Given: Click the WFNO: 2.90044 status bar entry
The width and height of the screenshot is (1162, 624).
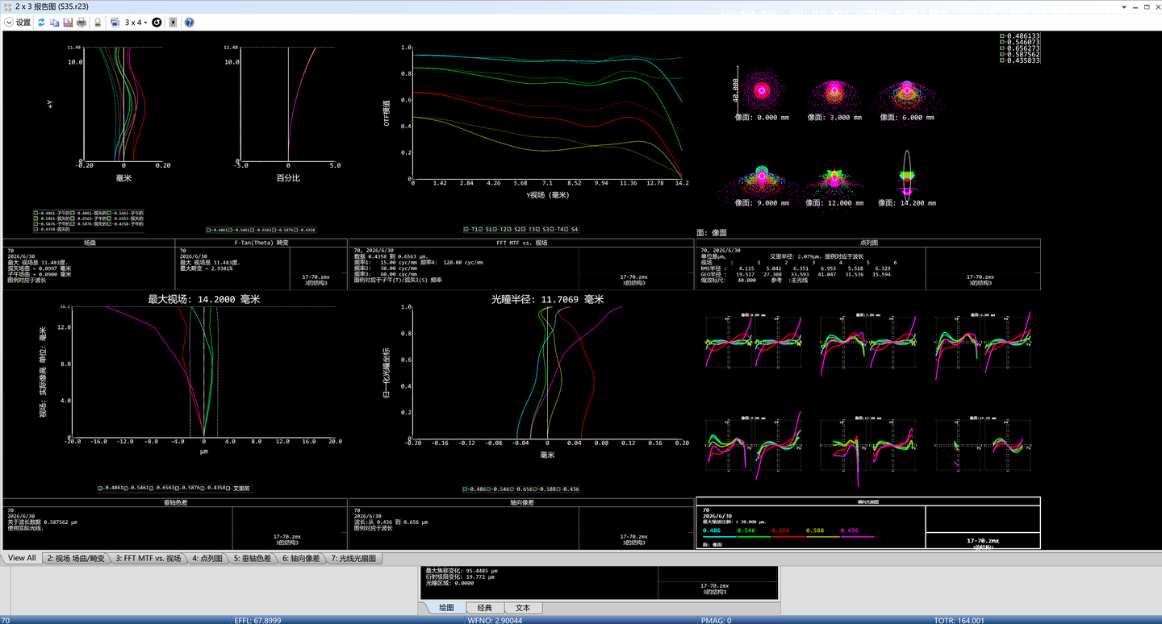Looking at the screenshot, I should point(495,620).
